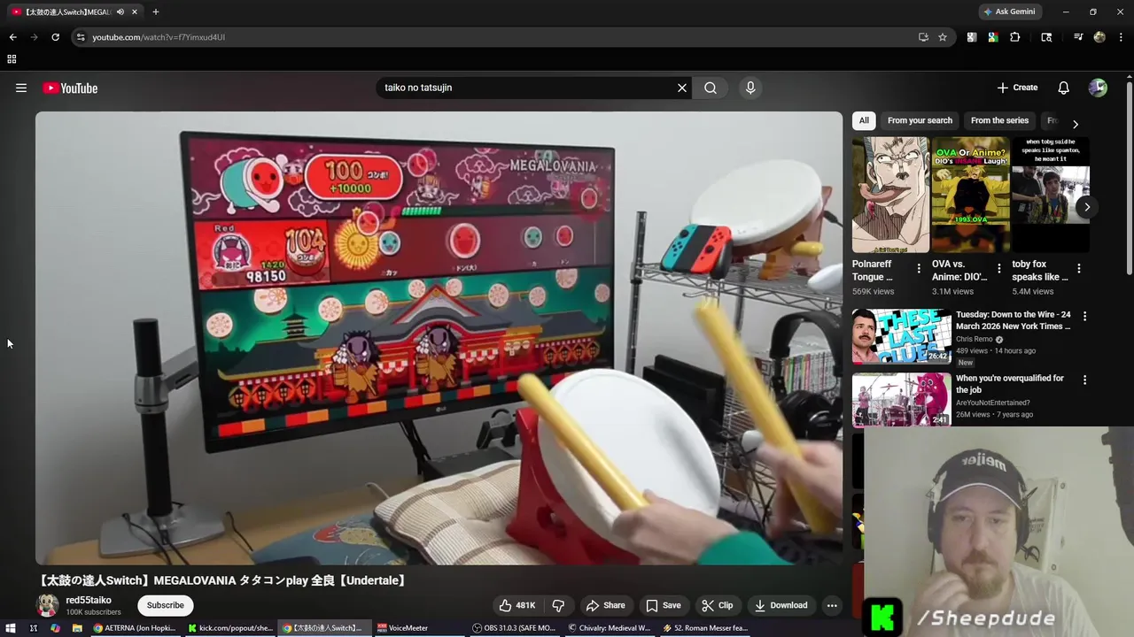View site information in the address bar
This screenshot has width=1134, height=637.
(x=81, y=37)
